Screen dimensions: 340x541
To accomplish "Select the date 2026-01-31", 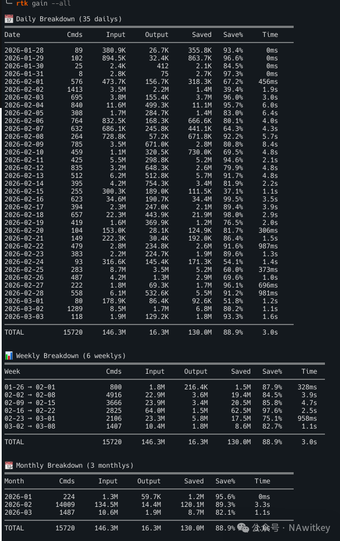I will coord(24,74).
